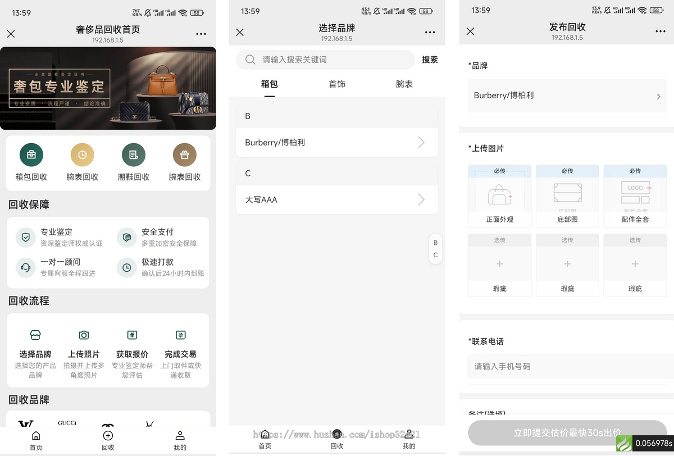Tap the 极速打款 clock icon
This screenshot has height=456, width=674.
127,268
